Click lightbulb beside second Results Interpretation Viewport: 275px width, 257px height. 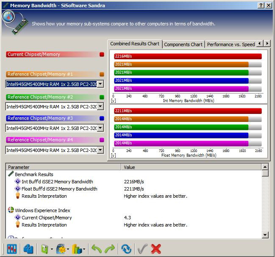point(17,224)
